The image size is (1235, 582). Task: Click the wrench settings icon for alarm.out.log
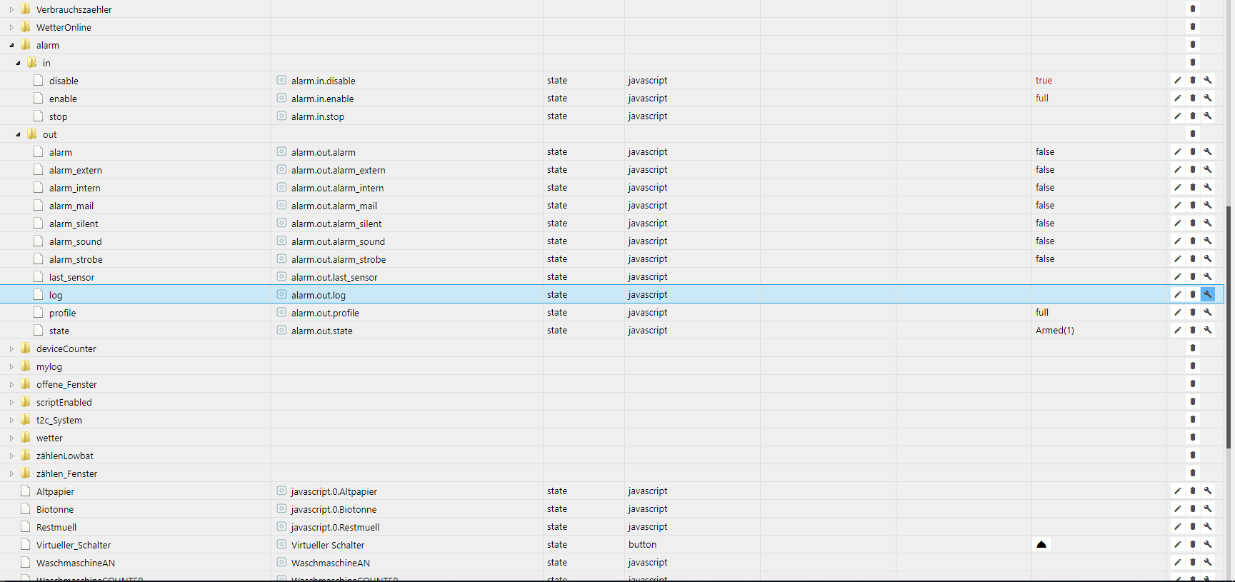[x=1207, y=294]
